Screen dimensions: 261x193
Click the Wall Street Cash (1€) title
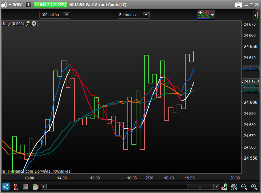pos(106,5)
